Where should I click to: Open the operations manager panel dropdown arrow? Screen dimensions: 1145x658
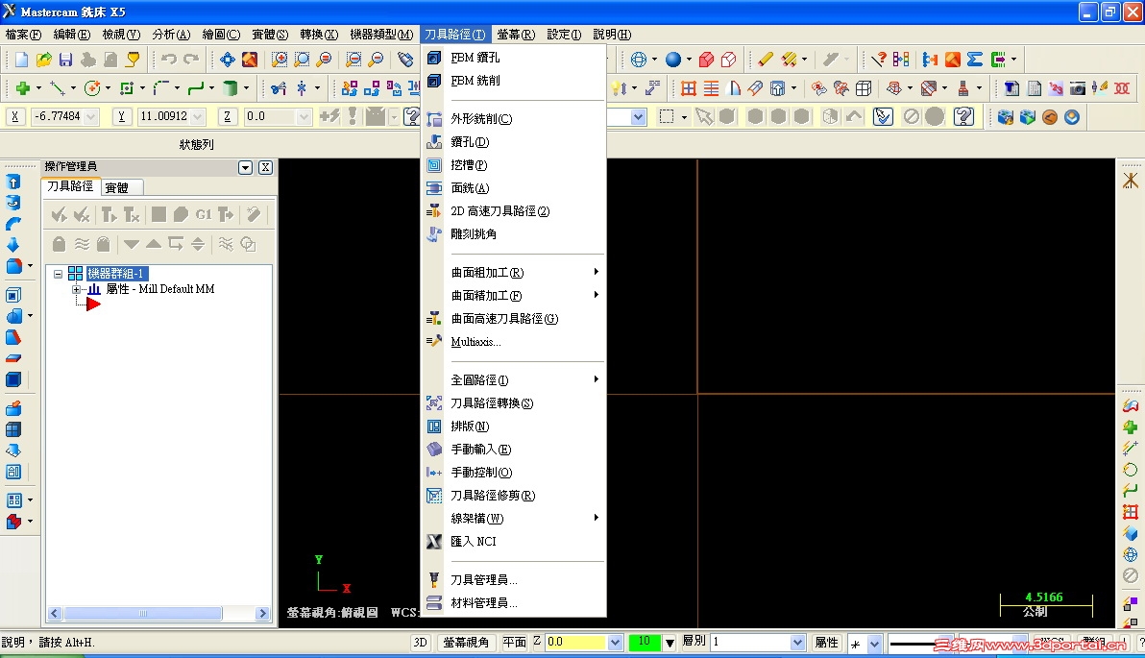pos(245,167)
